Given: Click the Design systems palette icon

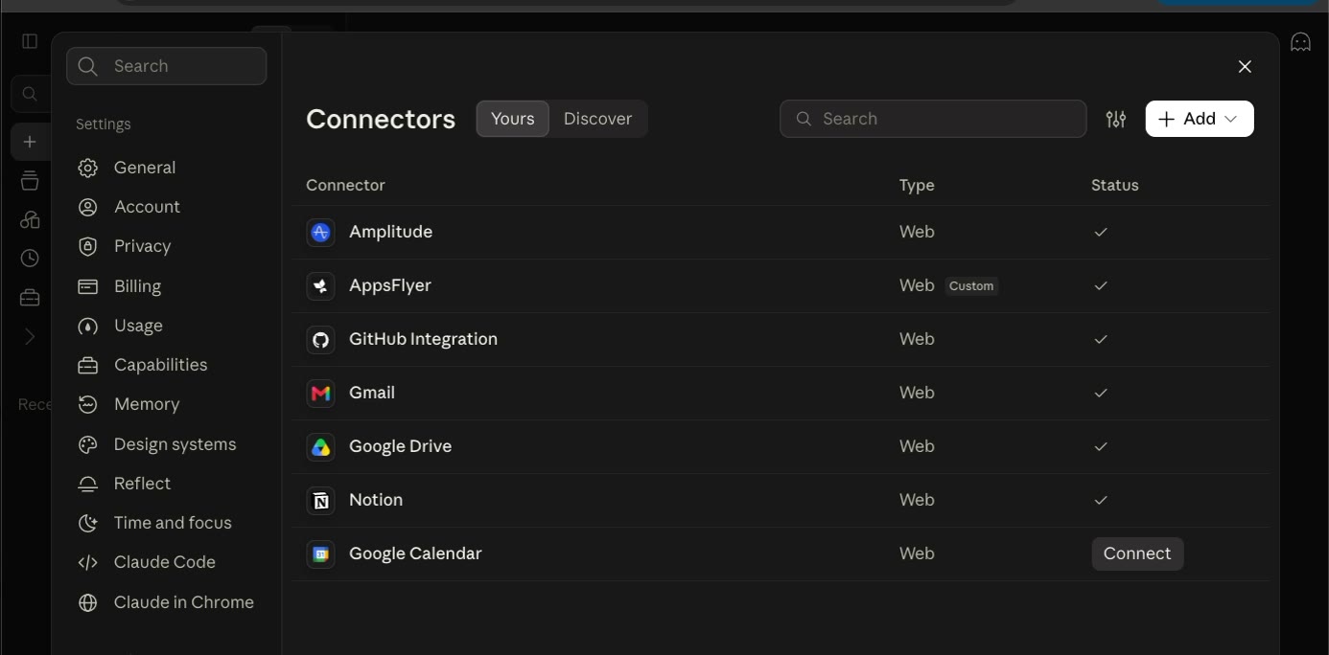Looking at the screenshot, I should (x=88, y=444).
